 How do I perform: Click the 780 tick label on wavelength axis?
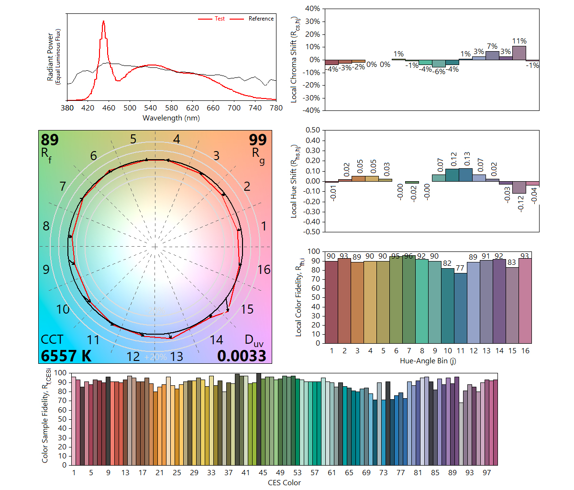tap(276, 108)
